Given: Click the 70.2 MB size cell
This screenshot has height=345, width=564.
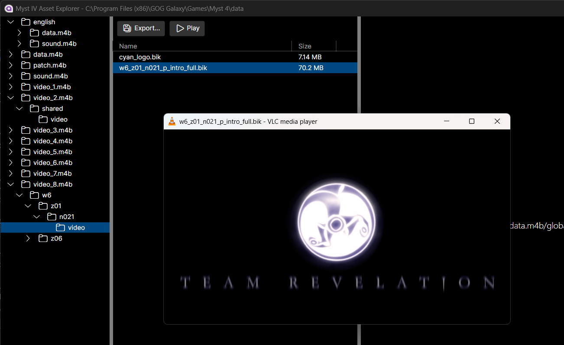Looking at the screenshot, I should point(311,68).
